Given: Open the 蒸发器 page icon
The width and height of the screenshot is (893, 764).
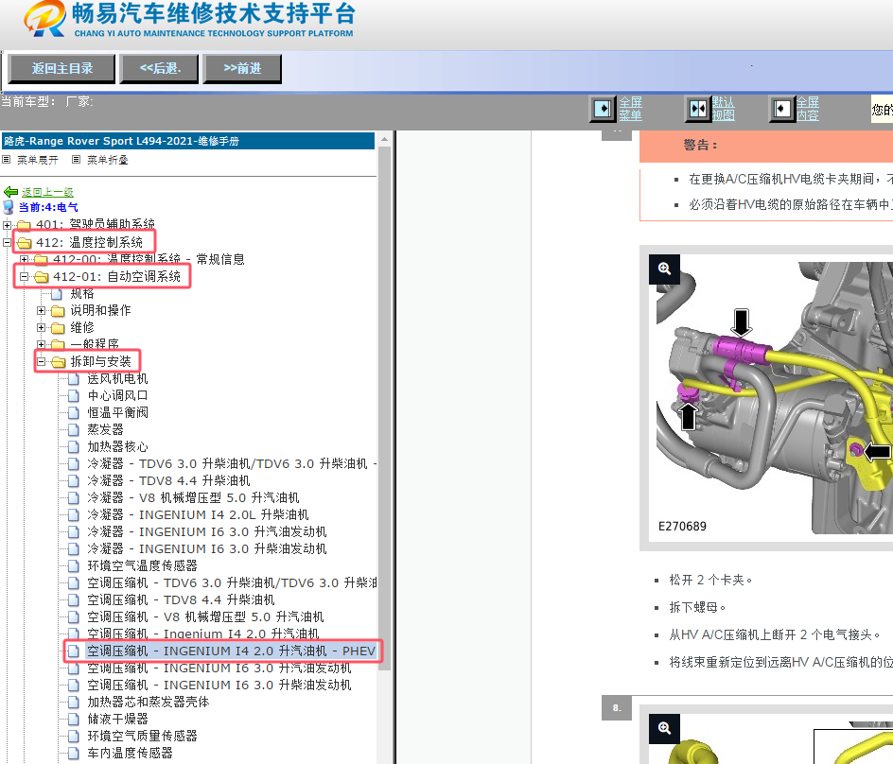Looking at the screenshot, I should click(x=74, y=430).
